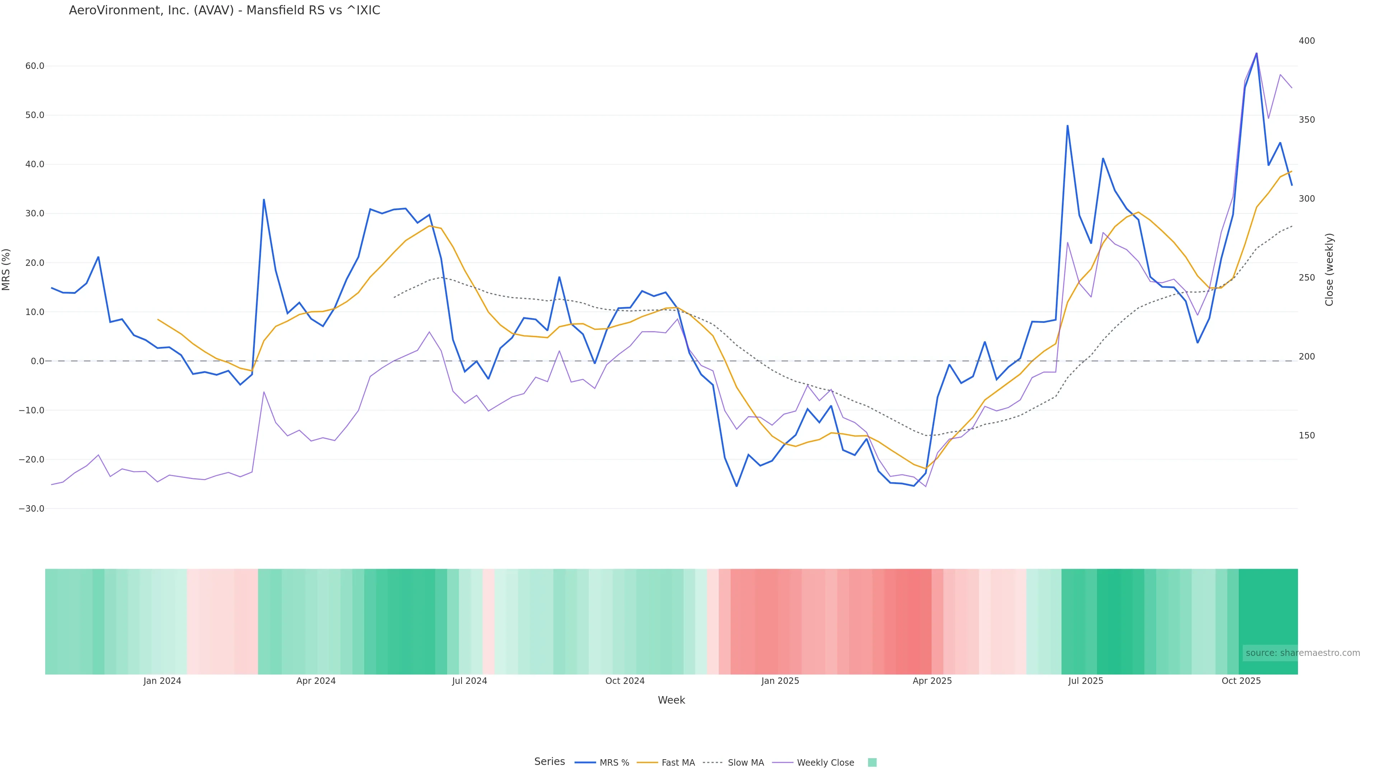
Task: Click the MRS (%) y-axis title
Action: click(x=6, y=269)
